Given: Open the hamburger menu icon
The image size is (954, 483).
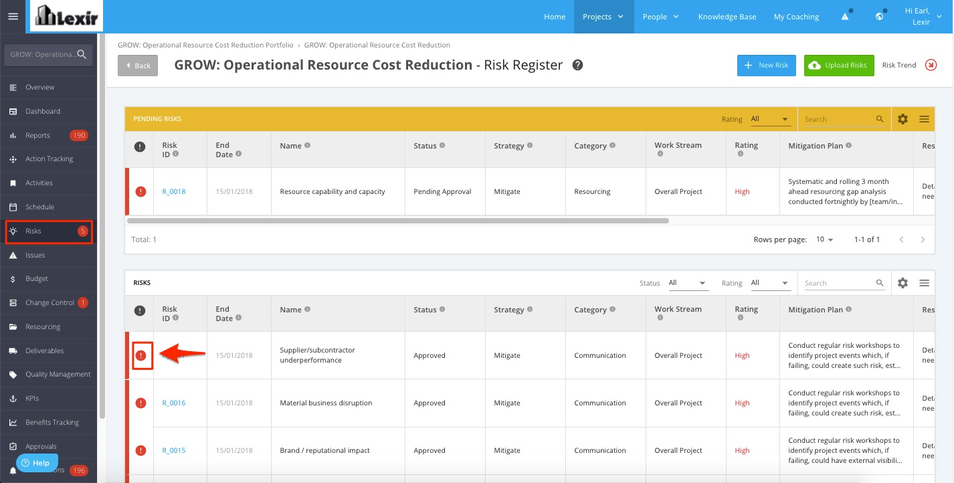Looking at the screenshot, I should 13,17.
